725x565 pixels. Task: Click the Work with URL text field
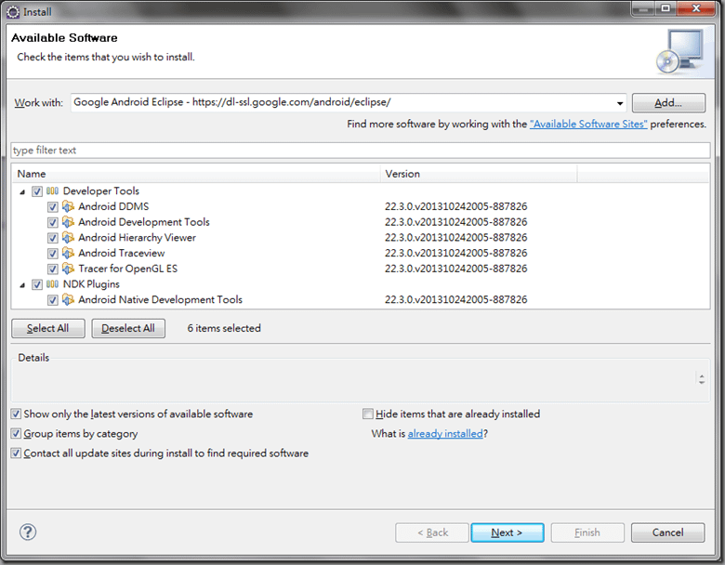(x=343, y=102)
